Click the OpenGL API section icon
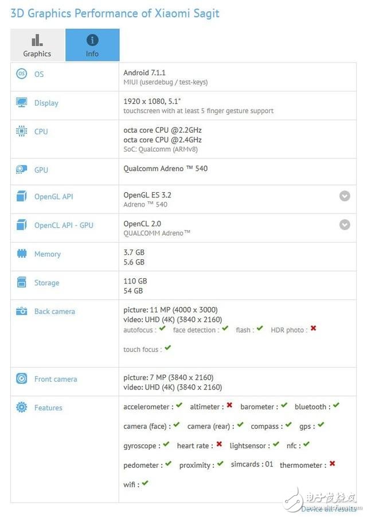The height and width of the screenshot is (517, 367). 21,196
